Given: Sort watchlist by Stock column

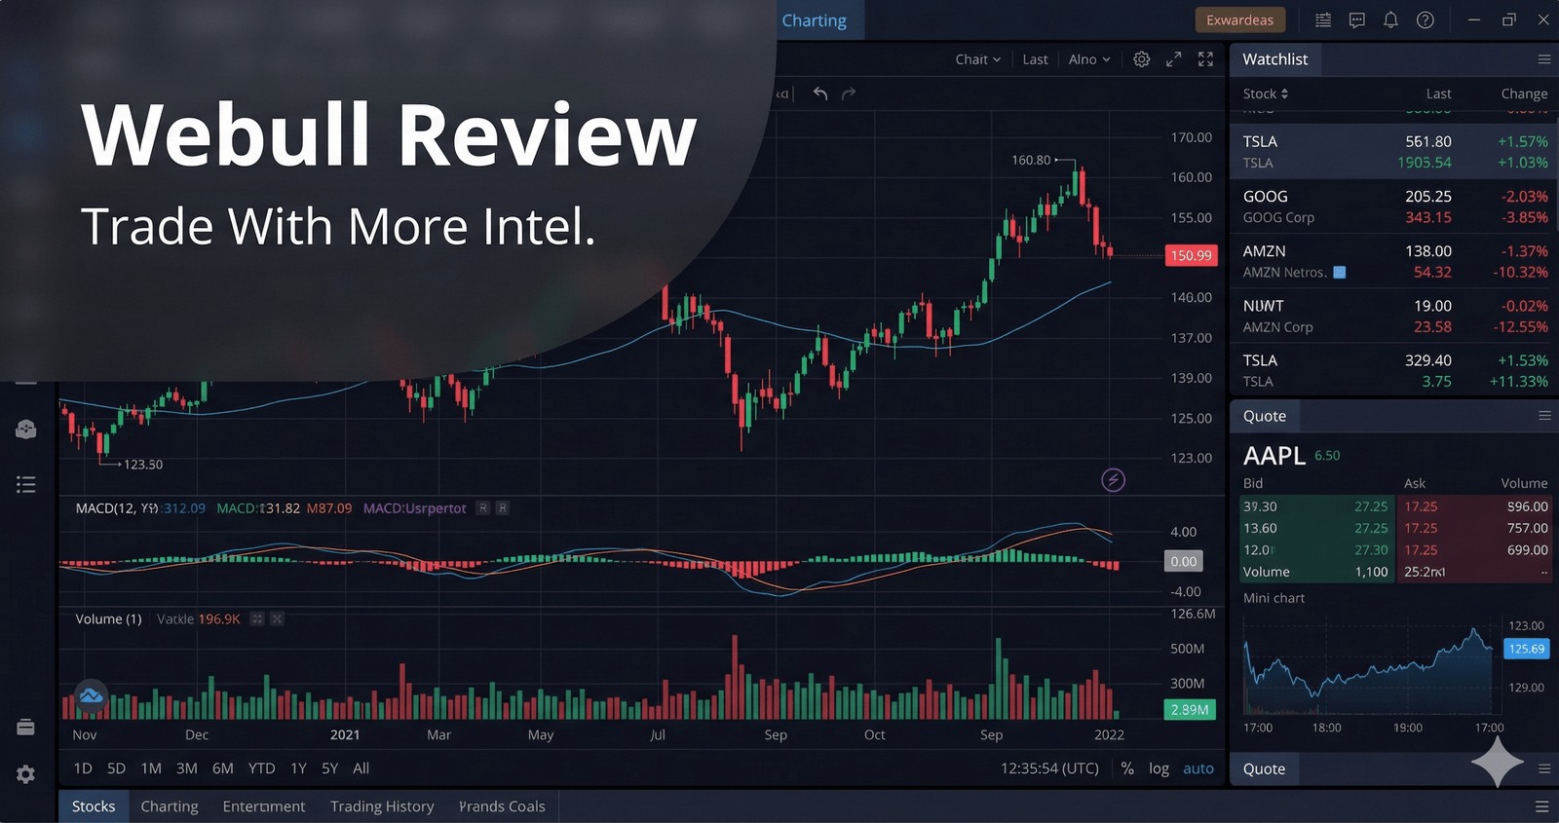Looking at the screenshot, I should tap(1266, 94).
